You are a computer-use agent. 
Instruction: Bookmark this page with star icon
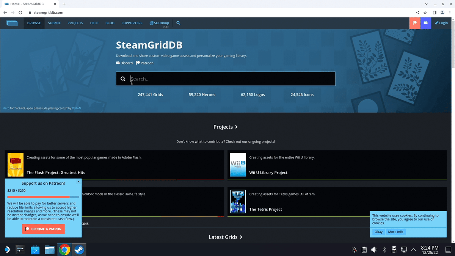tap(425, 13)
